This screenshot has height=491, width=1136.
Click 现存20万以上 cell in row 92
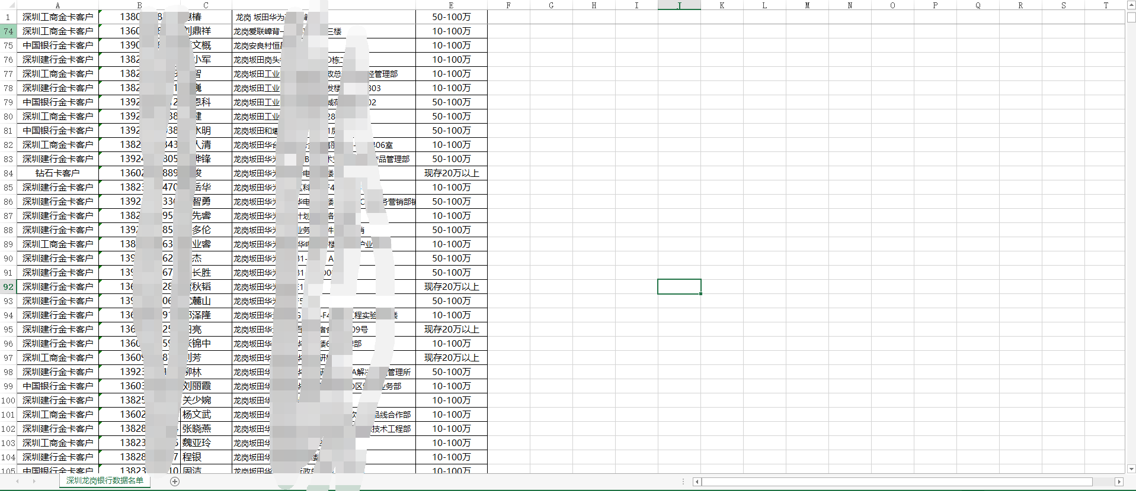pyautogui.click(x=451, y=287)
